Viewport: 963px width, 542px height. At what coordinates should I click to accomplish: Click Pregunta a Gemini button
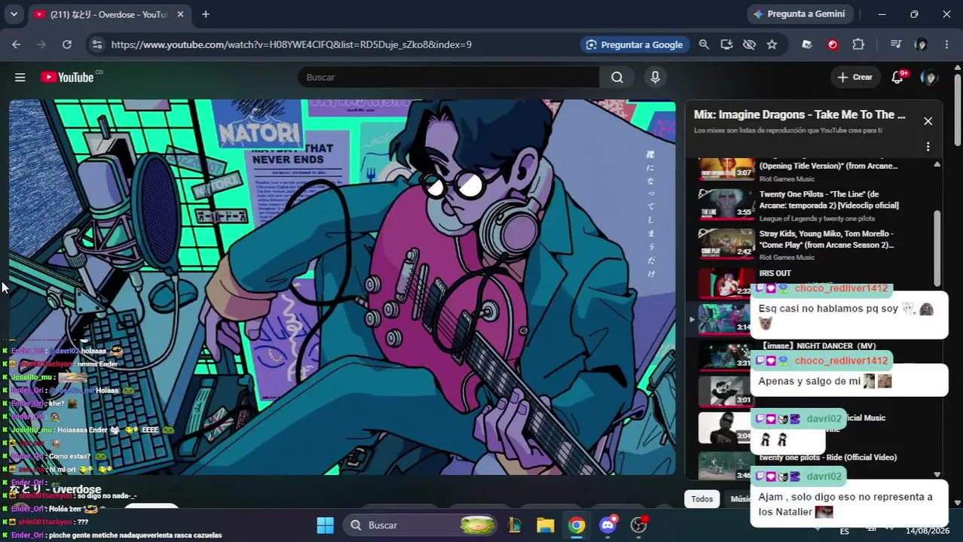click(800, 14)
